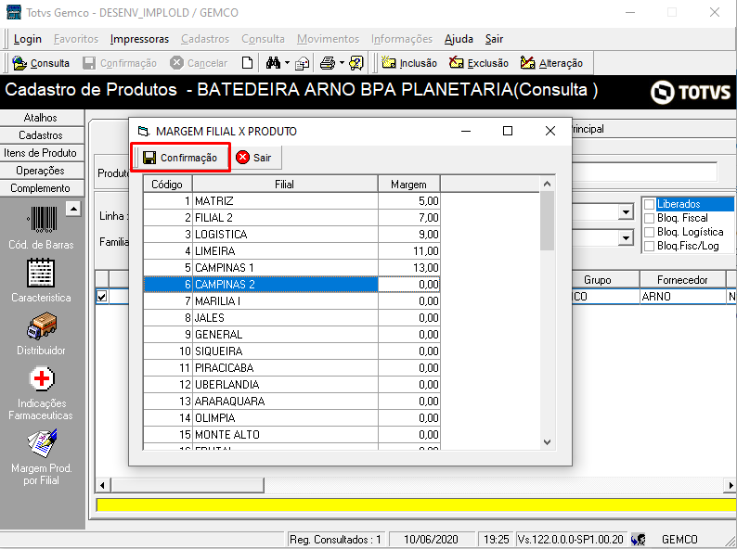Screen dimensions: 737x549
Task: Click the properties icon beside binoculars
Action: pos(302,63)
